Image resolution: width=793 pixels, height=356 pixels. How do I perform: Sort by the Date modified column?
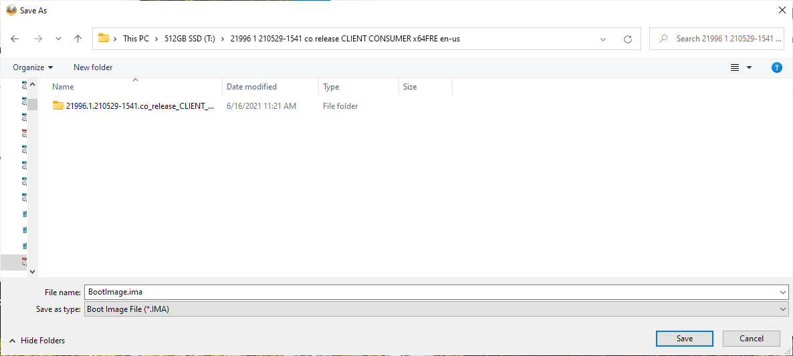point(251,87)
